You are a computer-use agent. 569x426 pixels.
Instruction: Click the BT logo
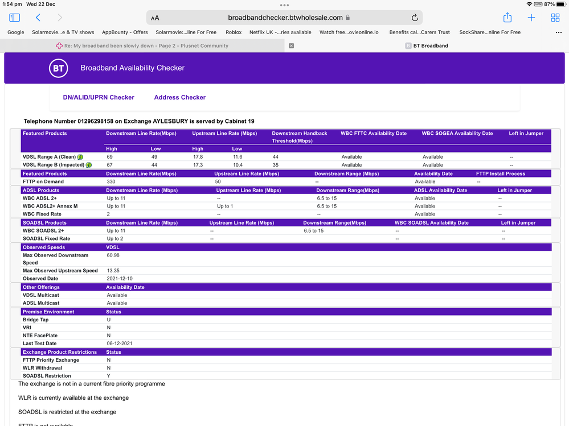[x=58, y=68]
